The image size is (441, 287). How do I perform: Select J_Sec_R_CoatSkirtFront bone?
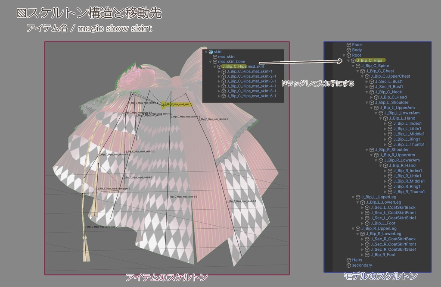point(393,244)
